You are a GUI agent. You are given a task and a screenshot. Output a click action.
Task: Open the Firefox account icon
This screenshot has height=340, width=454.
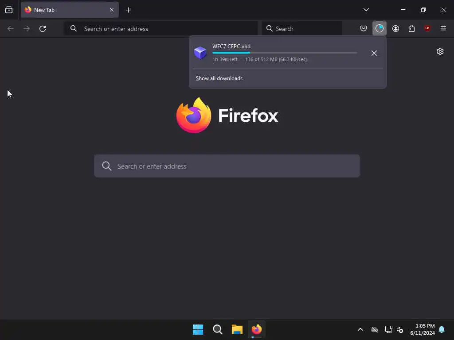(395, 28)
